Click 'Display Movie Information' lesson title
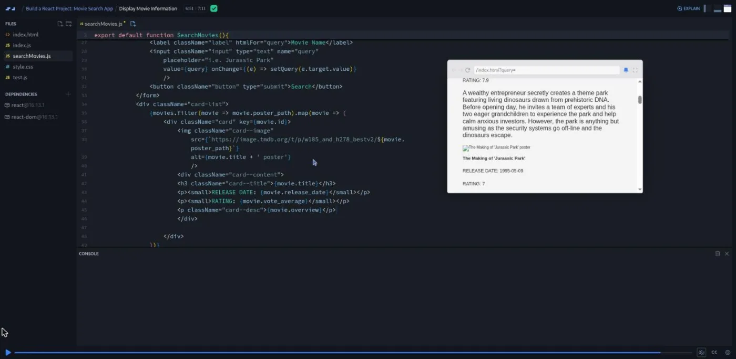 pos(148,8)
